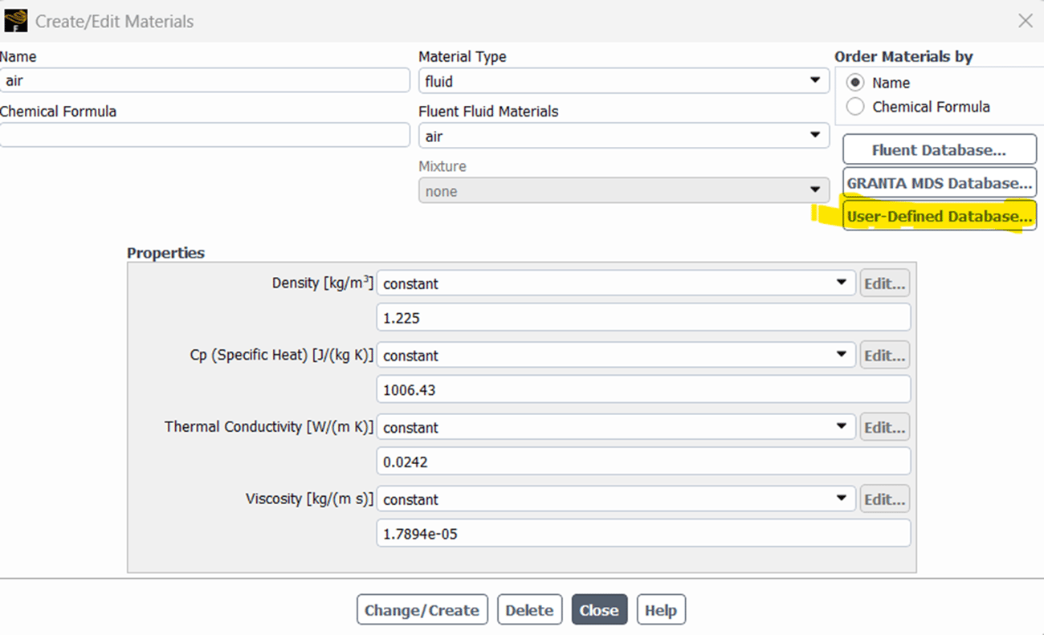The image size is (1044, 635).
Task: Click the Delete button
Action: (529, 609)
